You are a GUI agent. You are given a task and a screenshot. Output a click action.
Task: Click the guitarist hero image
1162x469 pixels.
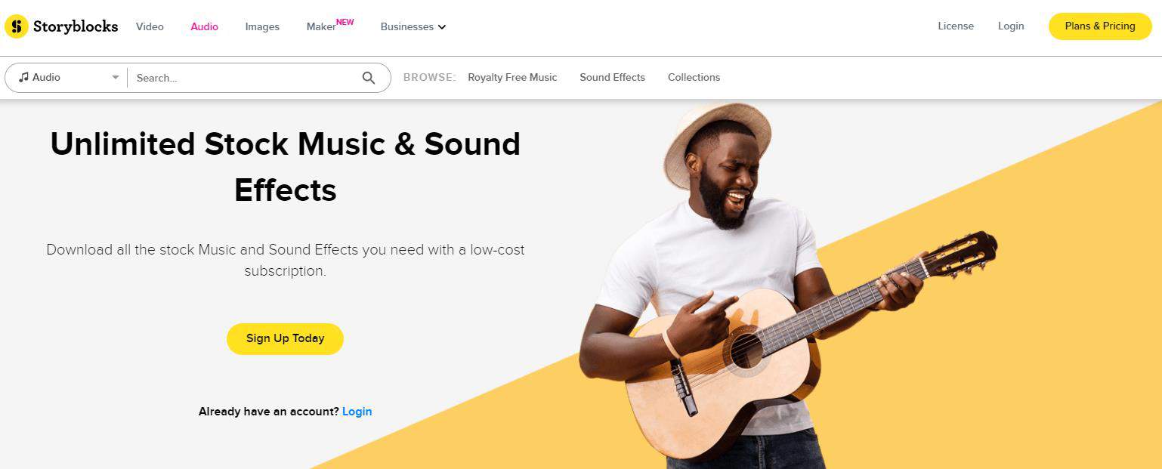pyautogui.click(x=786, y=287)
